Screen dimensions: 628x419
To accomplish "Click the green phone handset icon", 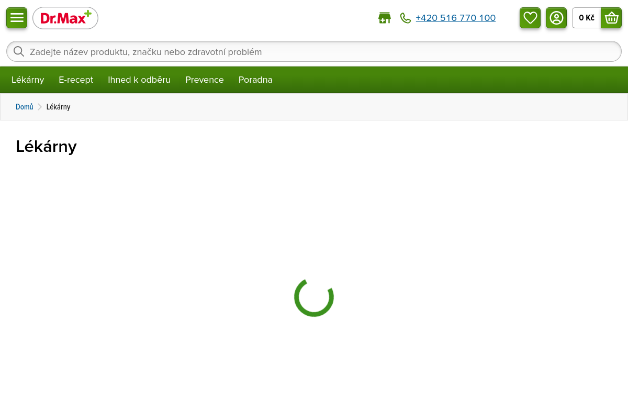I will coord(406,18).
